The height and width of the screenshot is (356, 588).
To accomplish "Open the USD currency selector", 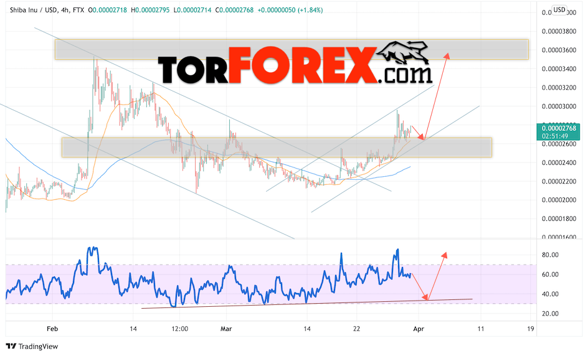I will click(559, 10).
